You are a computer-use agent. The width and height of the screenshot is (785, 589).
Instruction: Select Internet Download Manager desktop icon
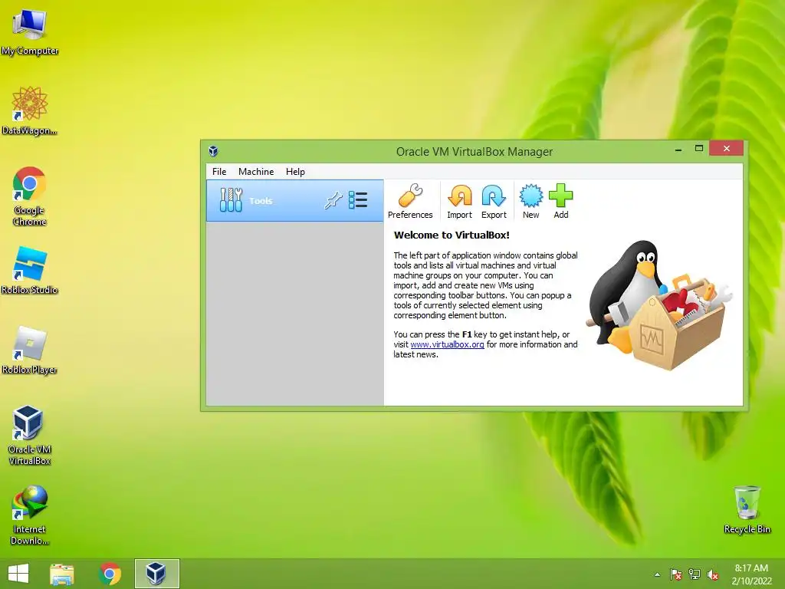(30, 515)
